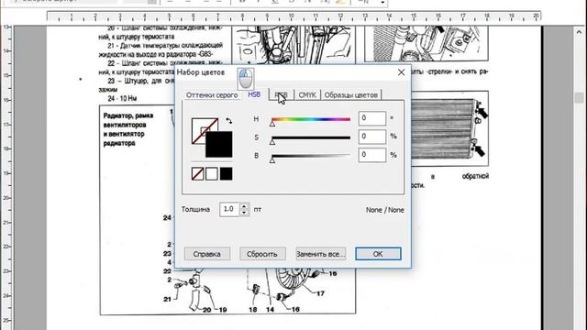
Task: Focus the B percent input field
Action: coord(371,155)
